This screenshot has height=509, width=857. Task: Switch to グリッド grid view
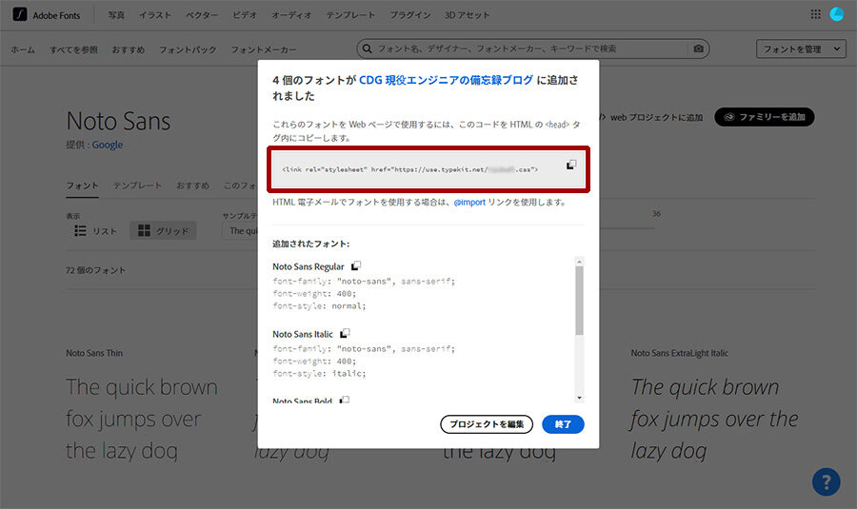coord(163,230)
